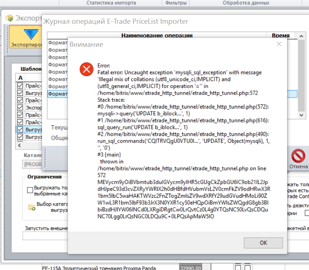Enable Выгружать только выбранные категории checkbox
Viewport: 309px width, 270px height.
coord(30,190)
